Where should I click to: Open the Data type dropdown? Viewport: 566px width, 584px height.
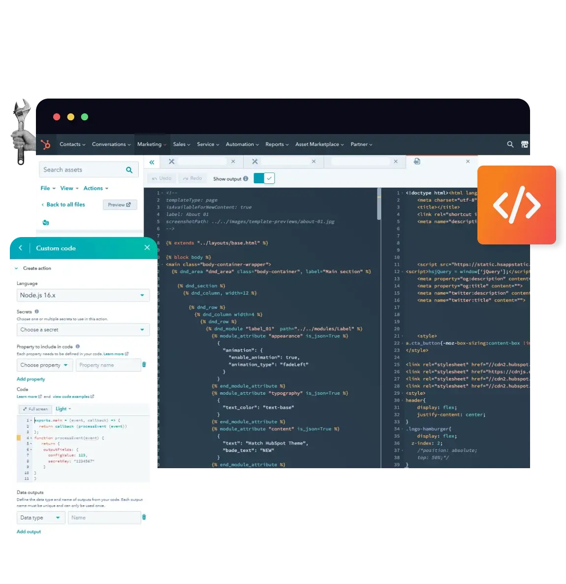(x=41, y=517)
